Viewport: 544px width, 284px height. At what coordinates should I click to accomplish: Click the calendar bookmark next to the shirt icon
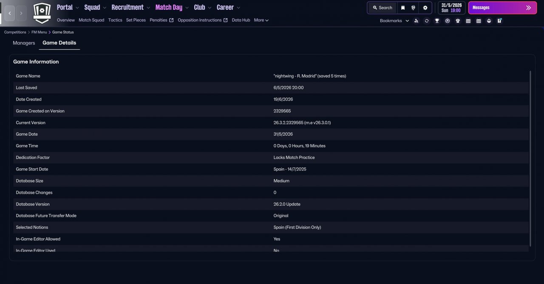pyautogui.click(x=468, y=21)
